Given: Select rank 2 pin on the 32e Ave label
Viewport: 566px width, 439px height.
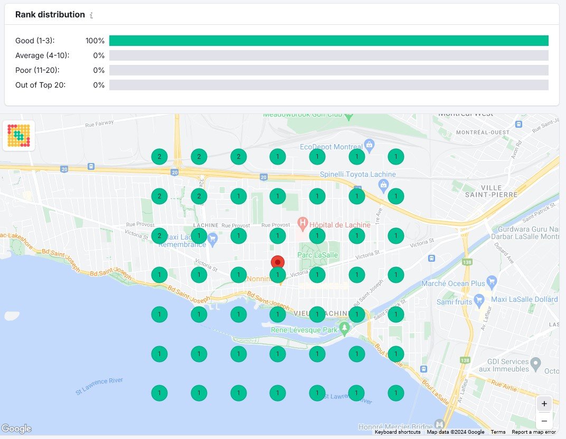Looking at the screenshot, I should point(199,196).
